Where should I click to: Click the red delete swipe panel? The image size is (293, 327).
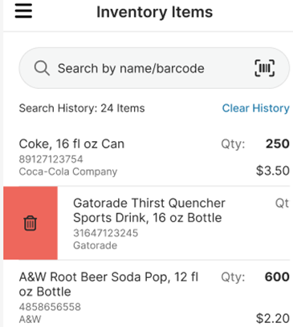click(31, 223)
